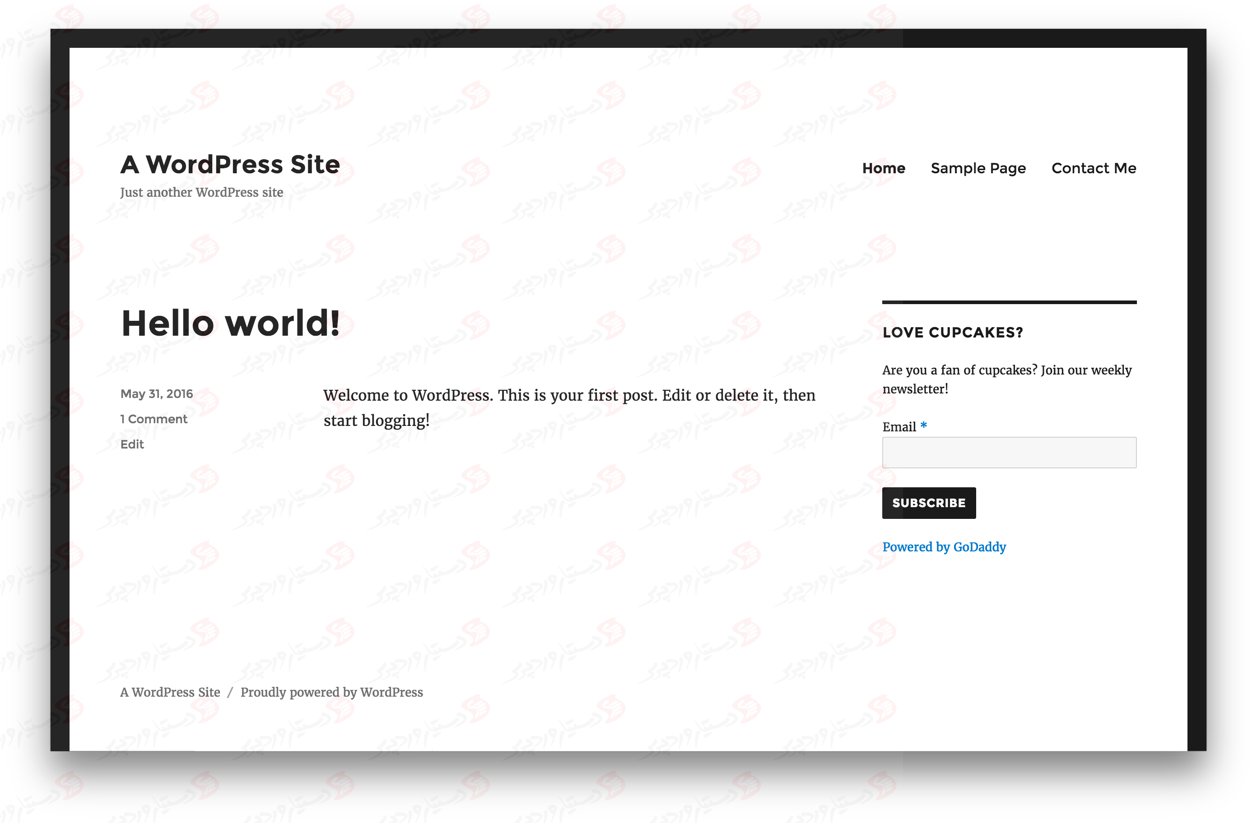Open the Home menu item

tap(884, 168)
